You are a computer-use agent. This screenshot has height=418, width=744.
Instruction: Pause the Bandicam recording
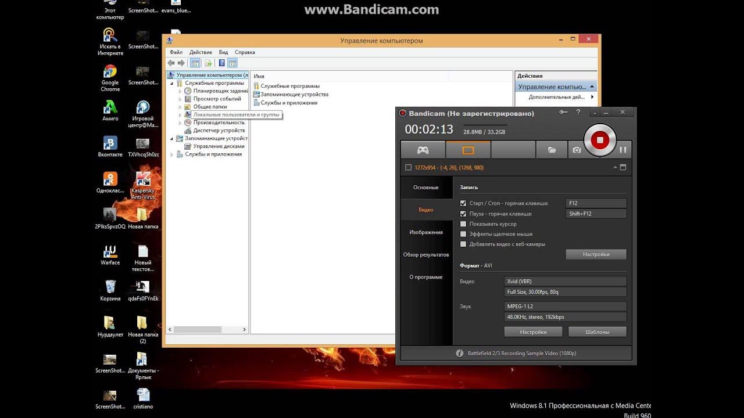pyautogui.click(x=623, y=150)
